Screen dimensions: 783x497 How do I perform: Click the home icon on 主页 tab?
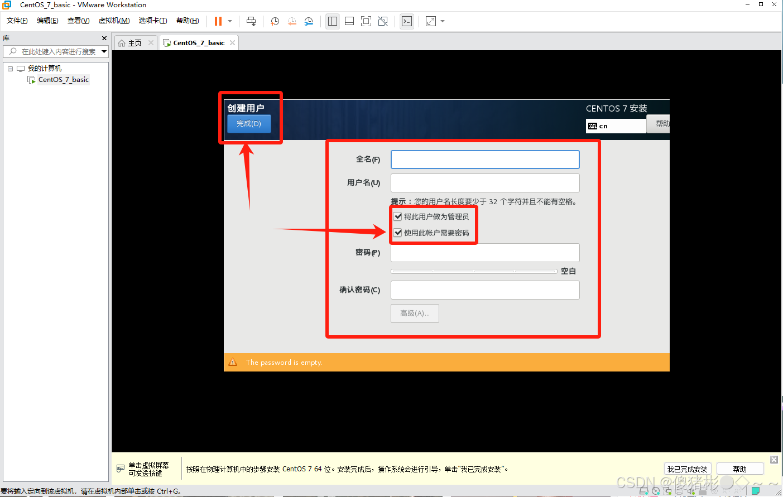(x=122, y=43)
